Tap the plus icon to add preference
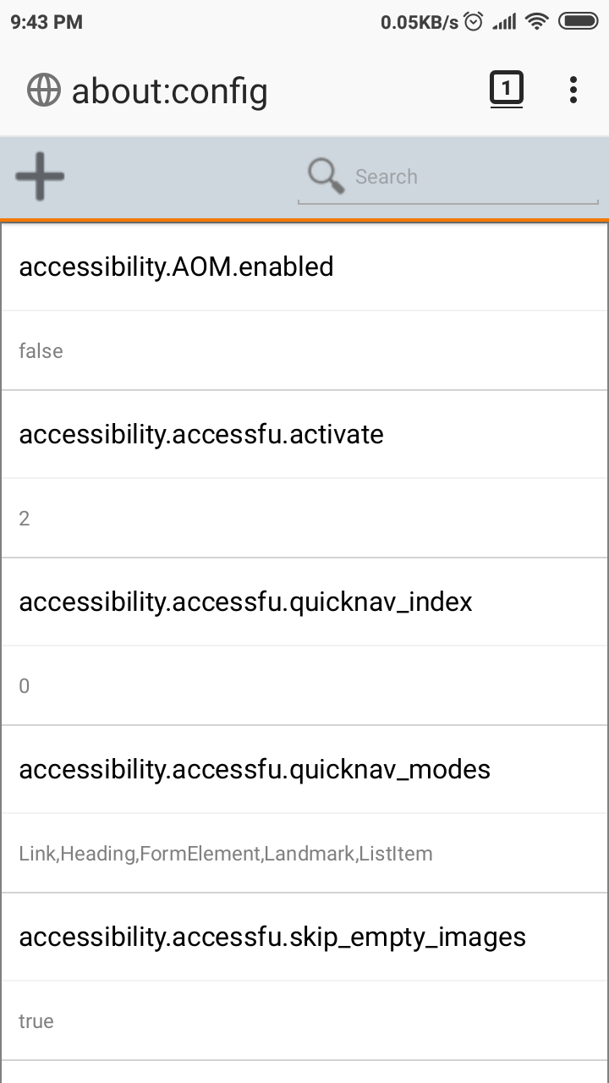 pos(40,176)
